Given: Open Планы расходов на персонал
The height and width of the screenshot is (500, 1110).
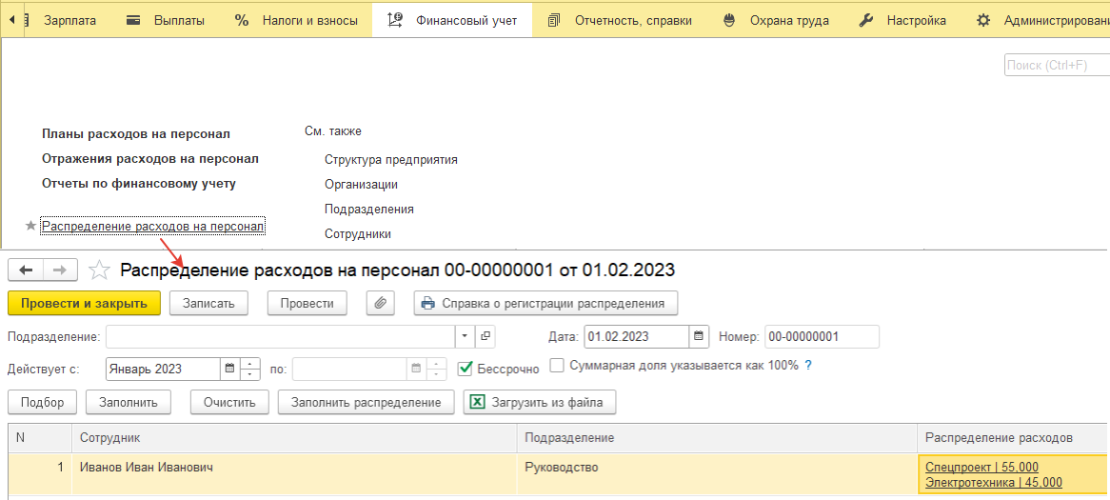Looking at the screenshot, I should click(136, 134).
